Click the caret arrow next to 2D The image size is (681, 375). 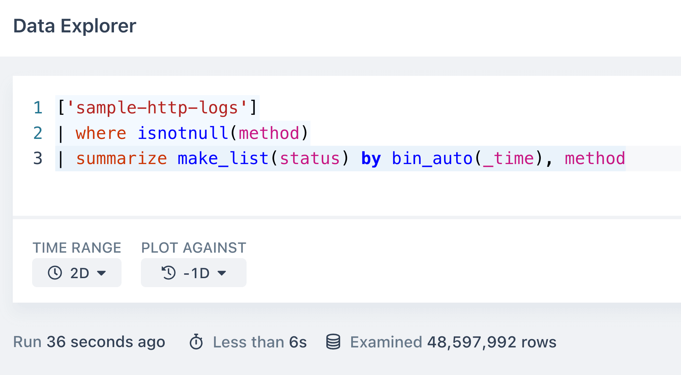tap(102, 273)
